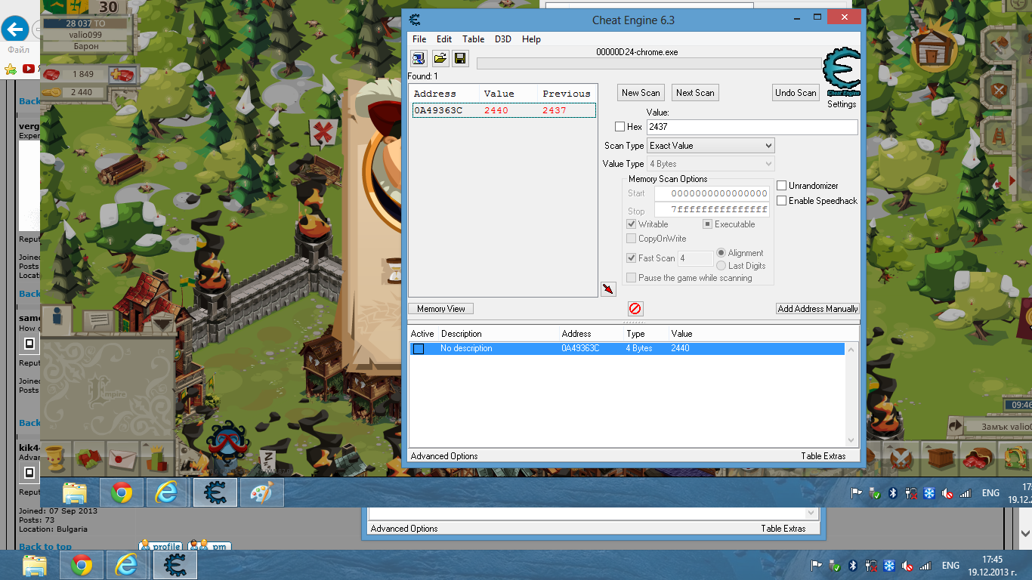Open a cheat table file via folder icon

pos(439,58)
